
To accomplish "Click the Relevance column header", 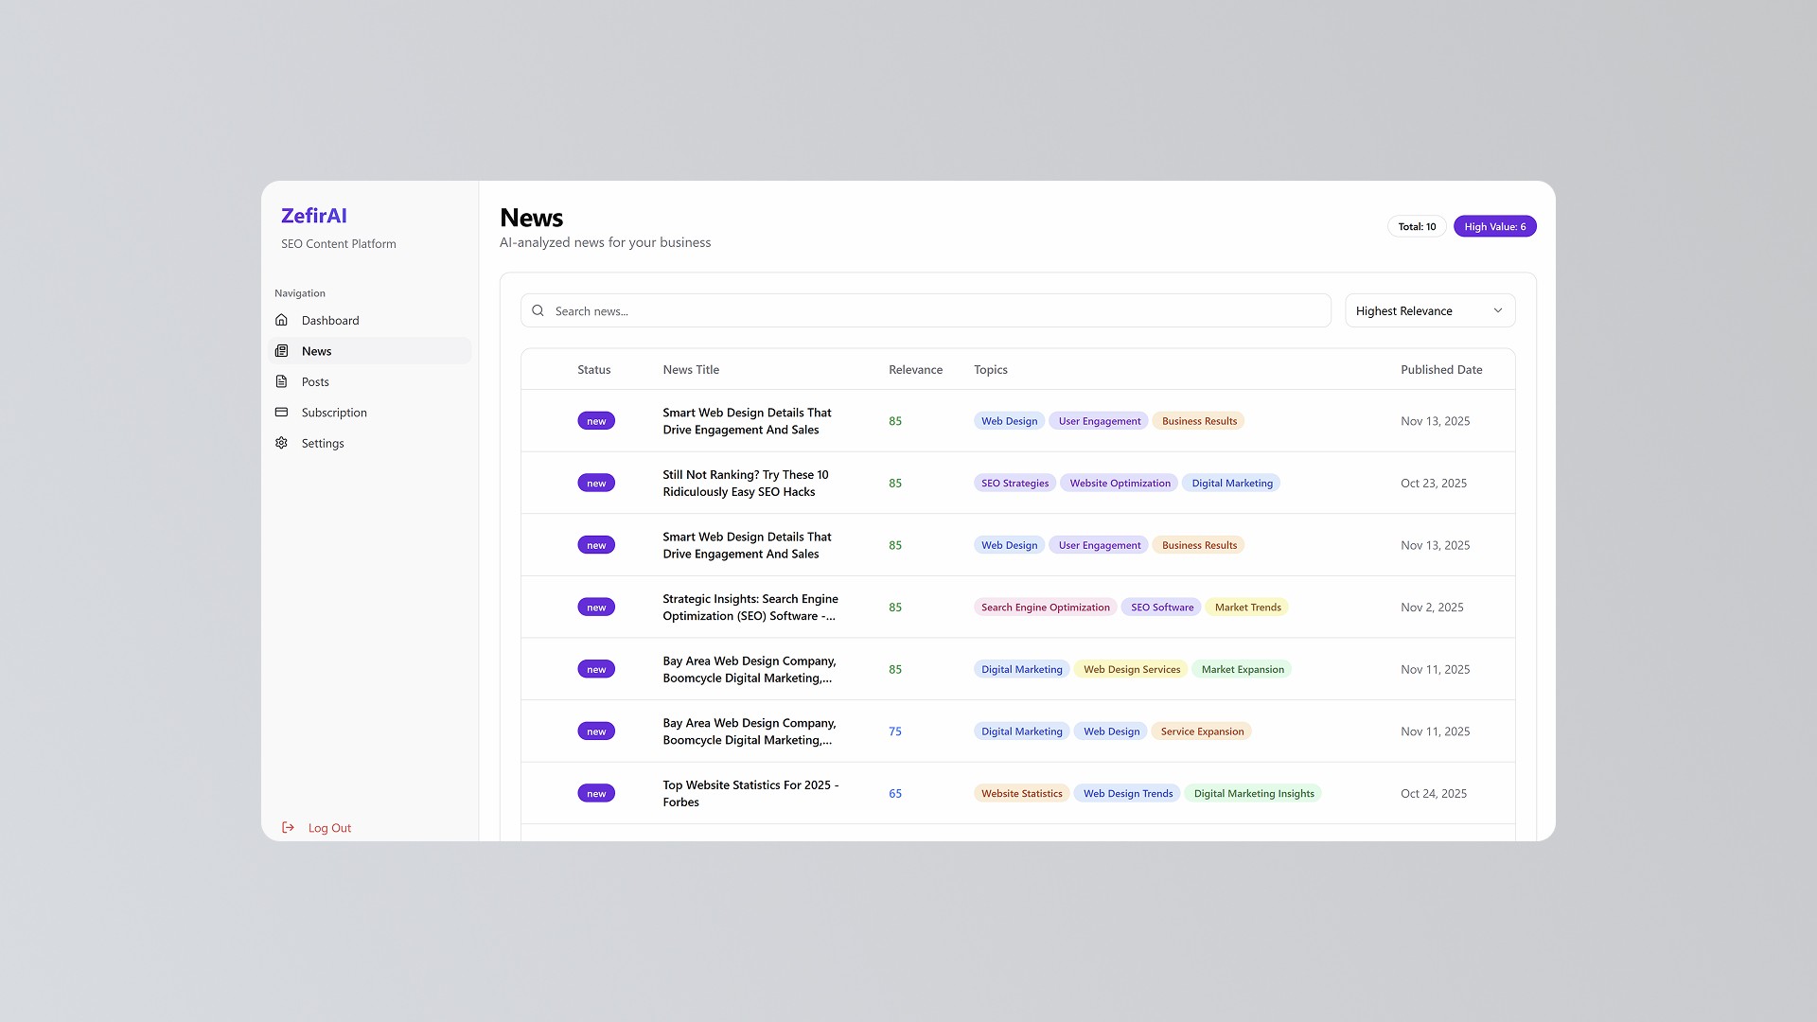I will click(x=915, y=370).
